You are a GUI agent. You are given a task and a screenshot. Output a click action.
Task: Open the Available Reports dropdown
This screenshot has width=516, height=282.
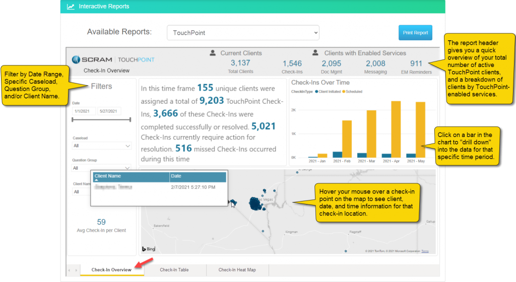(x=243, y=33)
